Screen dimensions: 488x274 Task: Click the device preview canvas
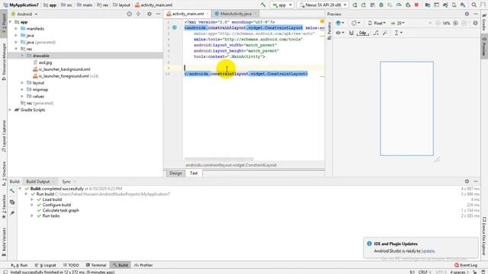tap(406, 108)
